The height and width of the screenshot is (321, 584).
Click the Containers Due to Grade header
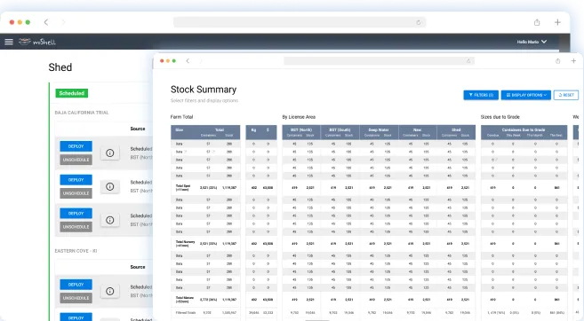[524, 130]
